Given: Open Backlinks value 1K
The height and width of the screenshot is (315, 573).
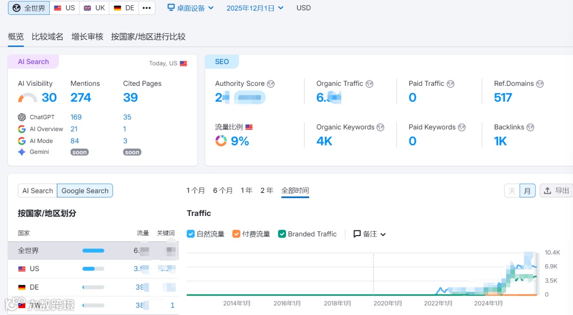Looking at the screenshot, I should (x=500, y=141).
